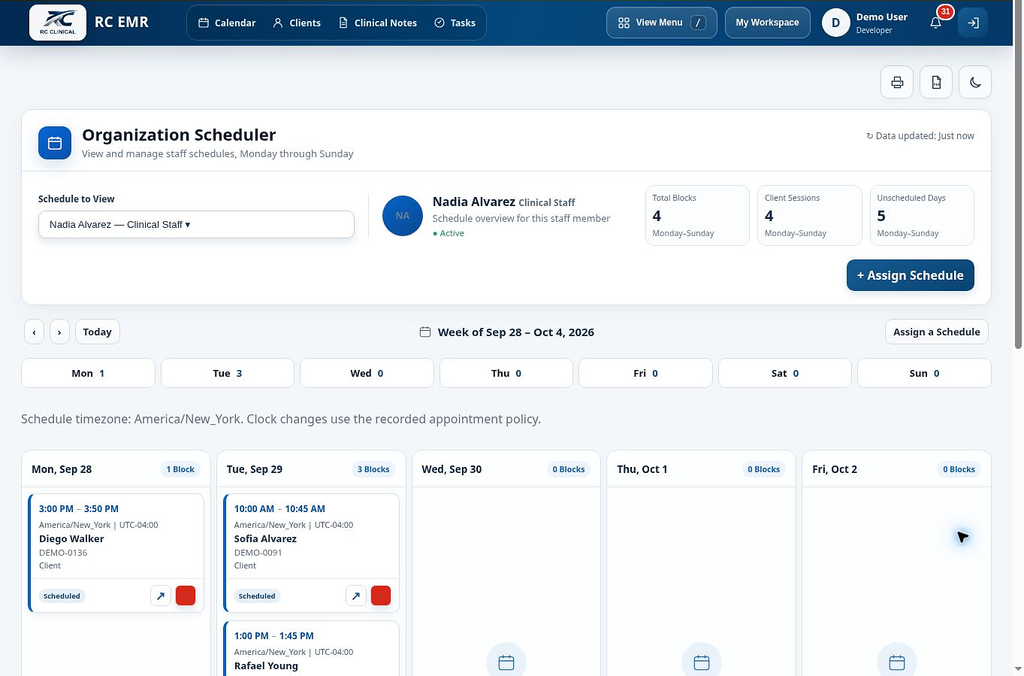1024x676 pixels.
Task: Open the notifications bell
Action: pyautogui.click(x=936, y=23)
